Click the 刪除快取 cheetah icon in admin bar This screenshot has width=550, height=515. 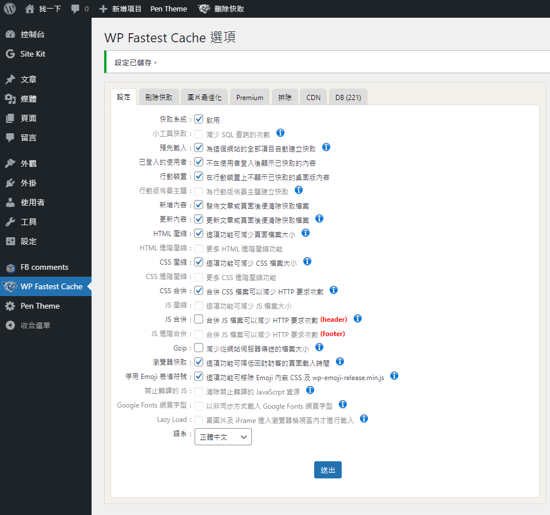(x=204, y=9)
